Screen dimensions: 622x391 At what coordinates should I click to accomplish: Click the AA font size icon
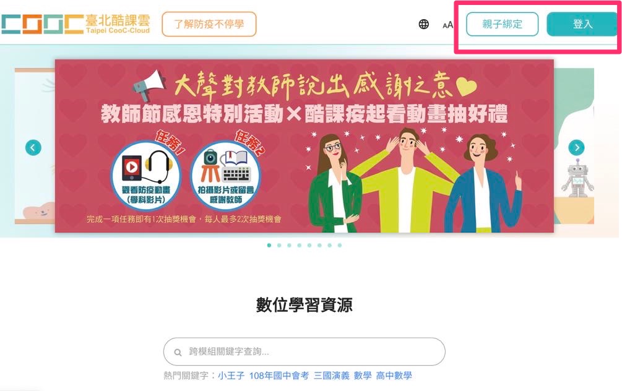pos(447,25)
